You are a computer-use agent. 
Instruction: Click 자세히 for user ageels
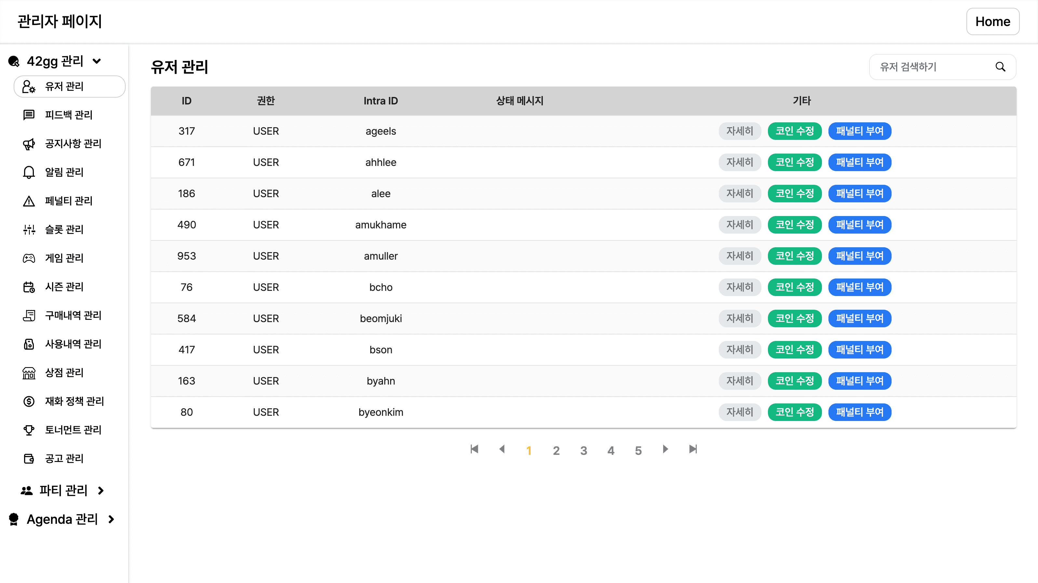(740, 131)
